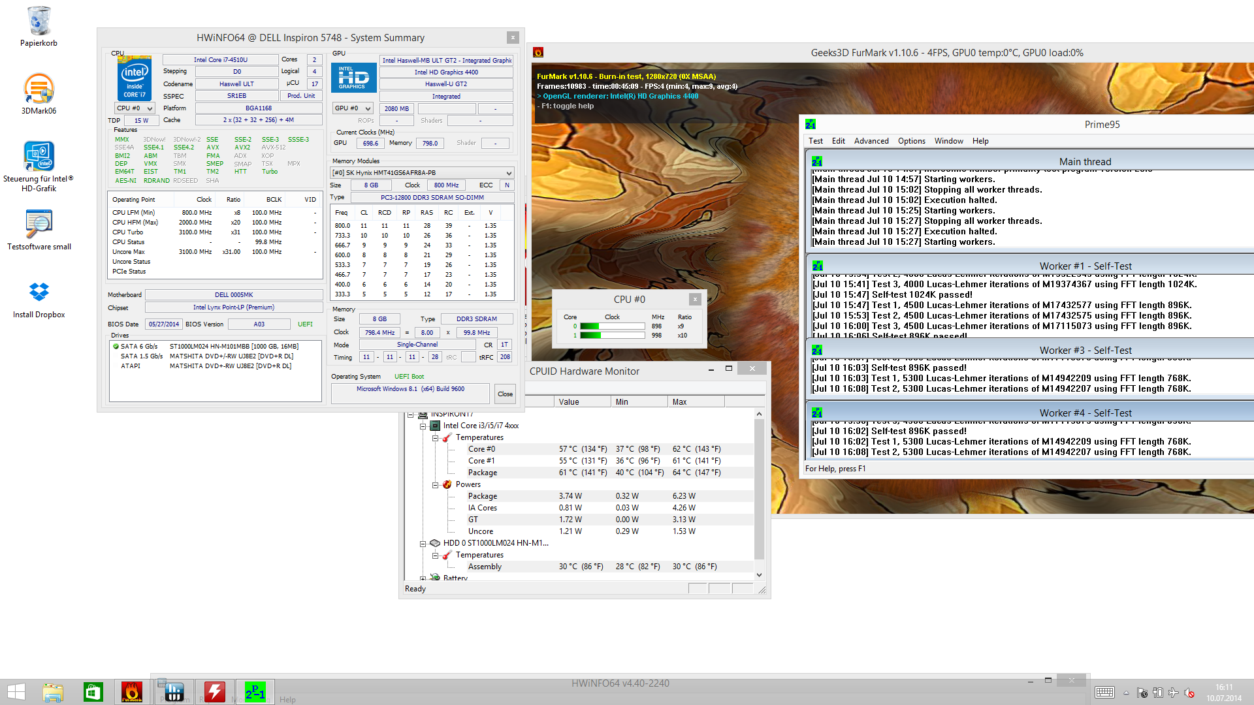The width and height of the screenshot is (1254, 705).
Task: Open the Options menu in Prime95
Action: tap(911, 141)
